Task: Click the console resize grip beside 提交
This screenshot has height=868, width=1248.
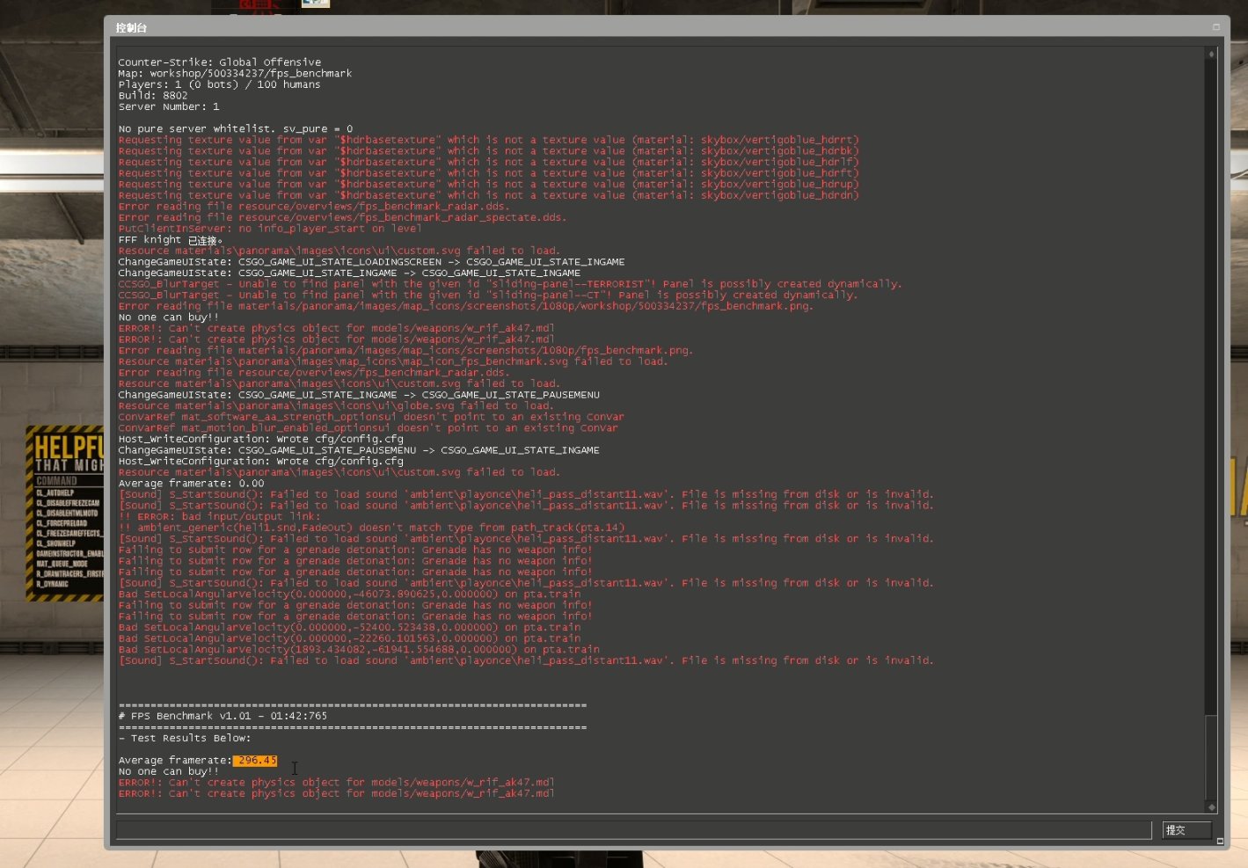Action: (x=1220, y=842)
